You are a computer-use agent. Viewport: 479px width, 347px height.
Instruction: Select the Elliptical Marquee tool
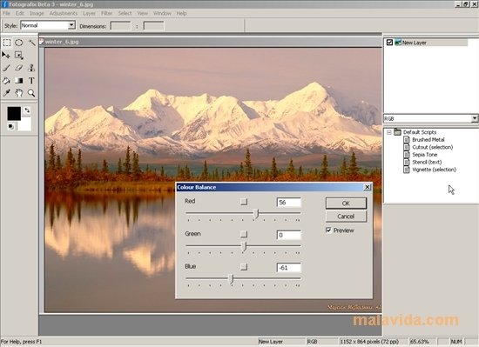pyautogui.click(x=19, y=43)
